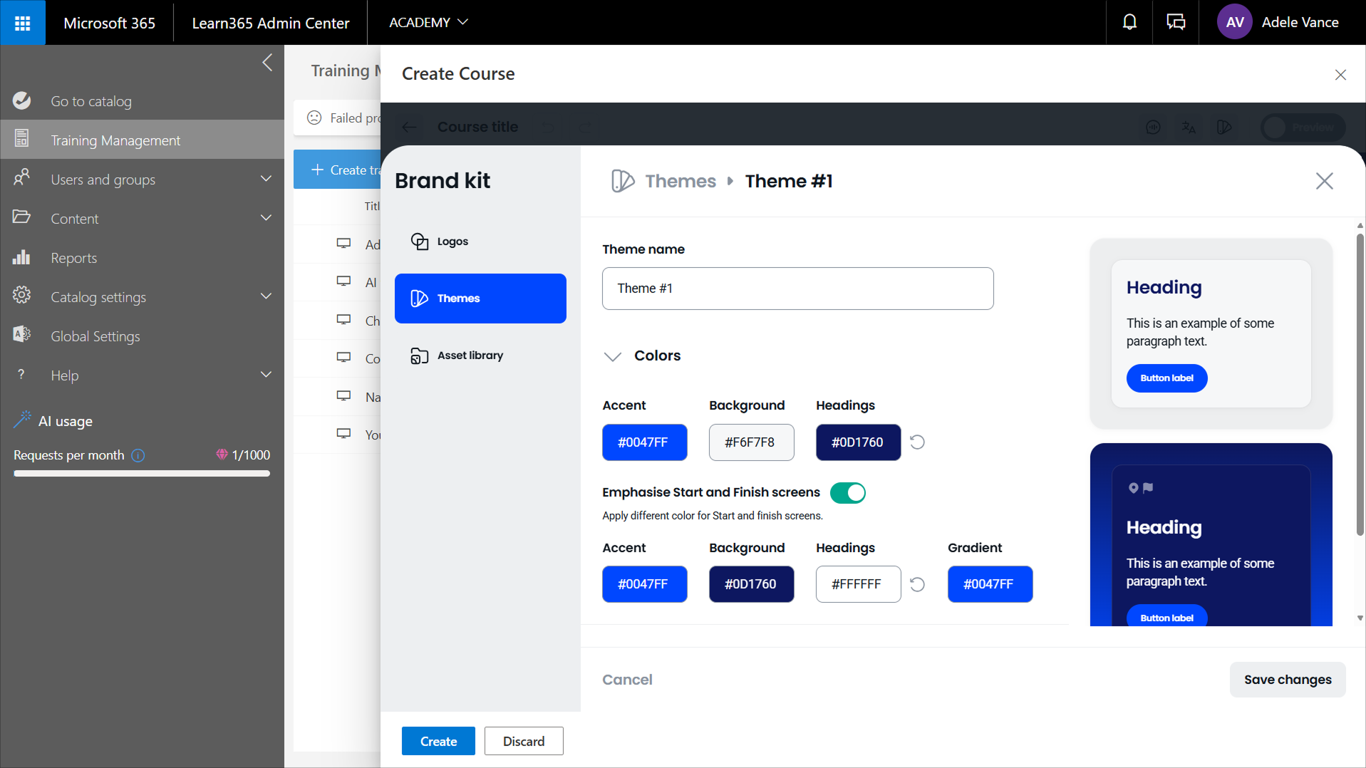Click the notifications bell icon
The height and width of the screenshot is (768, 1366).
(1129, 23)
